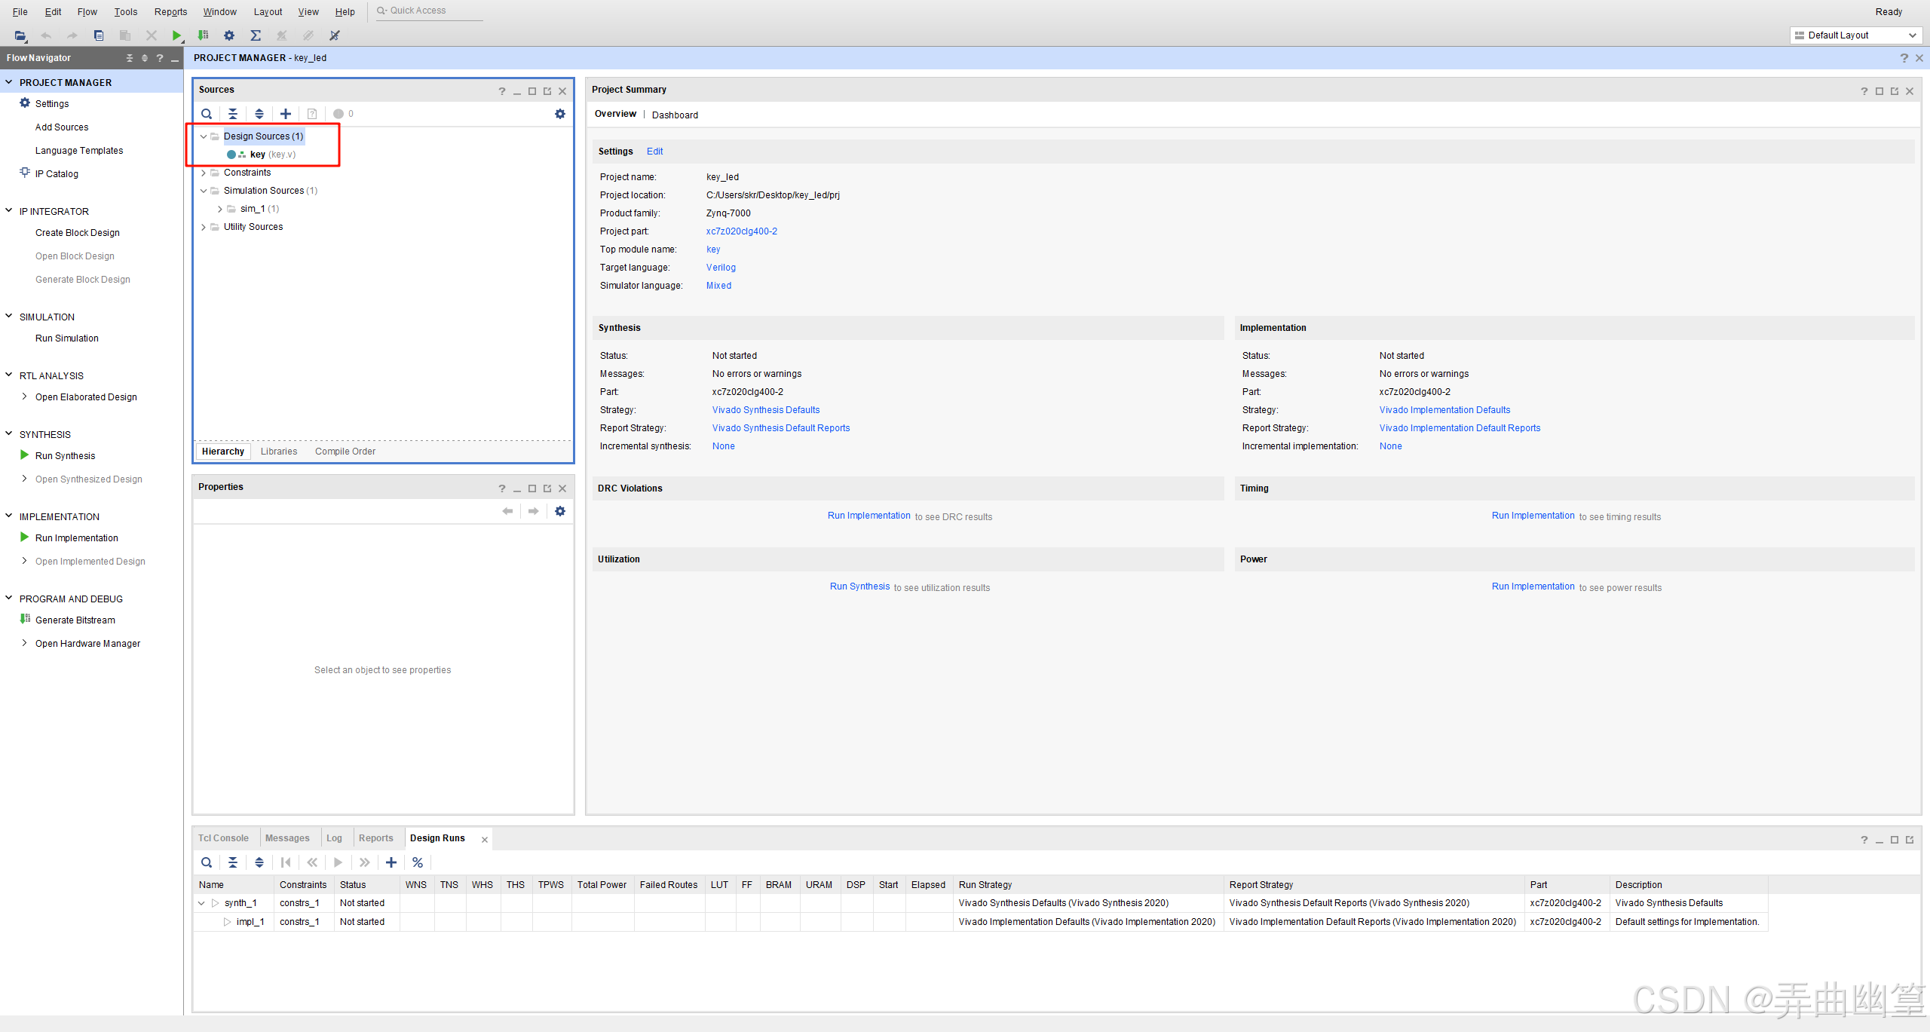The width and height of the screenshot is (1930, 1032).
Task: Switch to the Tcl Console tab
Action: click(223, 838)
